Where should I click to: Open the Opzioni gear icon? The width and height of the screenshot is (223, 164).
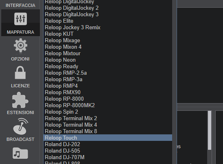(20, 45)
